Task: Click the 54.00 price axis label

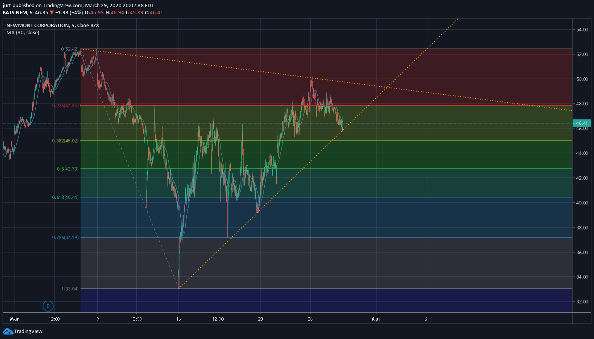Action: 582,30
